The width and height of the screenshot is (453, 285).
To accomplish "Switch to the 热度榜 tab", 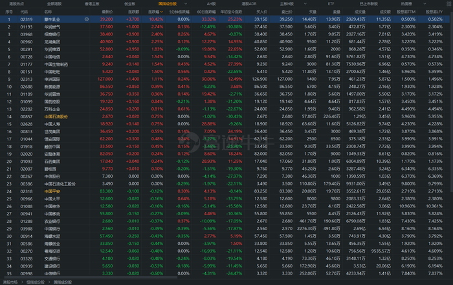I will 406,4.
